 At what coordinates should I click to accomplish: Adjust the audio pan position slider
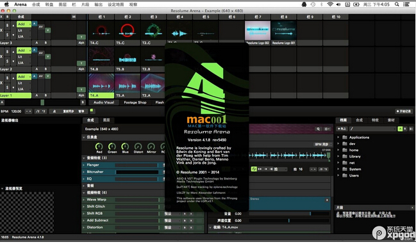pyautogui.click(x=289, y=220)
